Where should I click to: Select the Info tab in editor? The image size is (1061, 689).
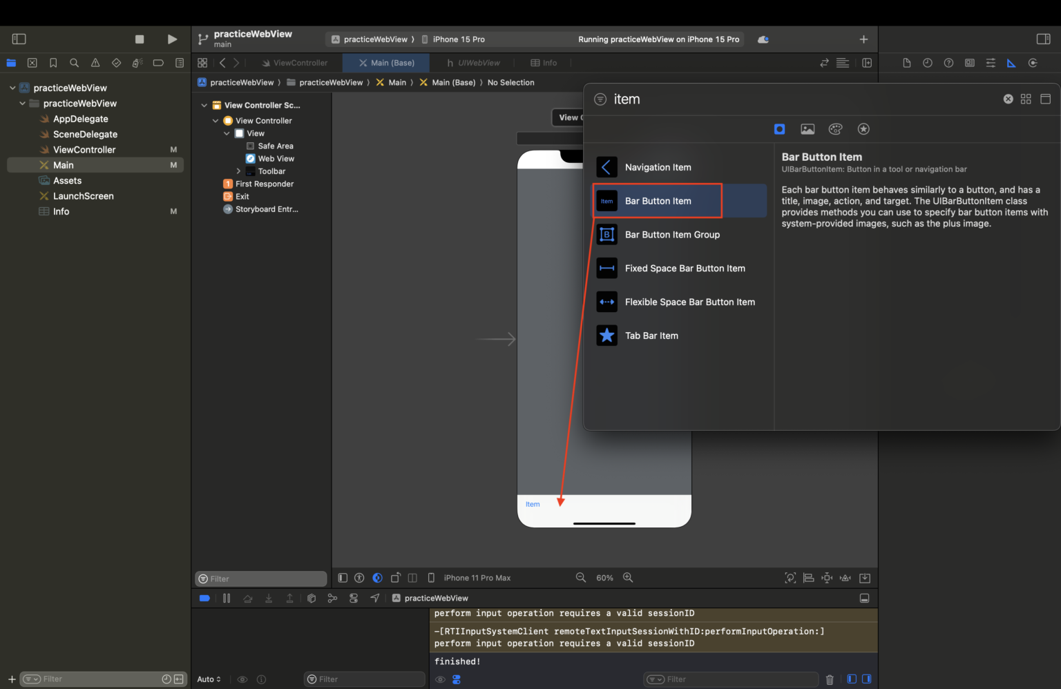544,62
